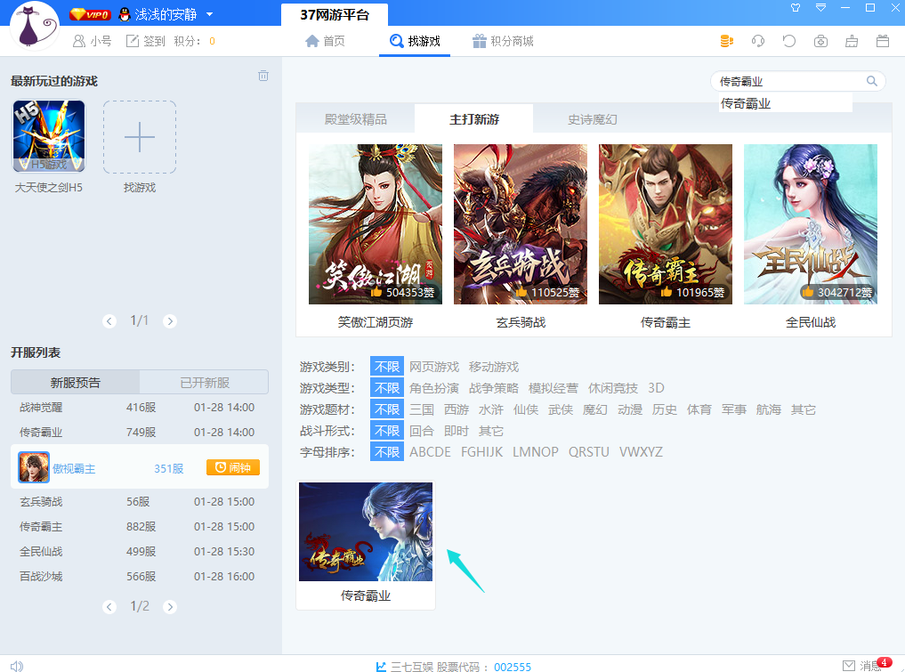
Task: Expand the account dropdown beside 浅浅的安静
Action: click(x=209, y=15)
